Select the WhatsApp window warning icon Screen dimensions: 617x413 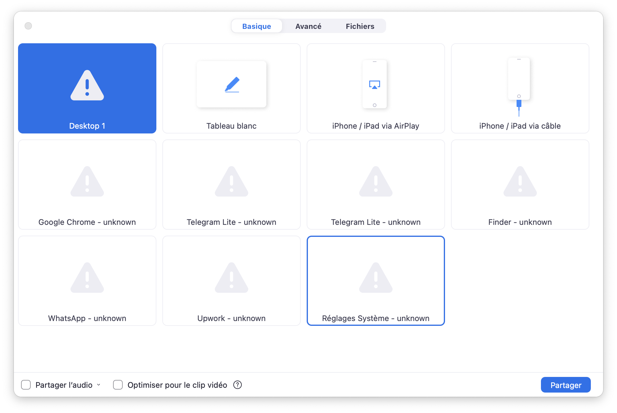87,278
